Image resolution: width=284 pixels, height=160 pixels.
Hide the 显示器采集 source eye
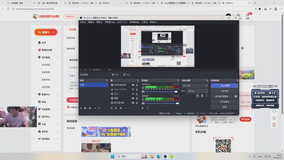pyautogui.click(x=133, y=103)
